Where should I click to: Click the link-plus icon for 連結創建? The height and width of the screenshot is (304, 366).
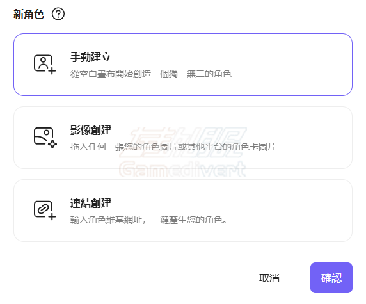click(x=45, y=210)
